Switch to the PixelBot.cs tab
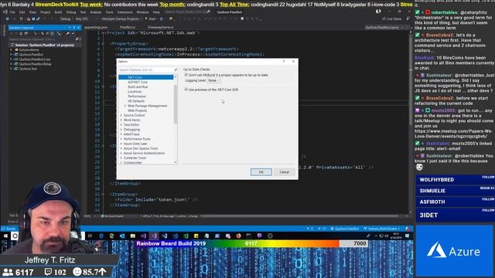This screenshot has width=495, height=278. pyautogui.click(x=128, y=28)
